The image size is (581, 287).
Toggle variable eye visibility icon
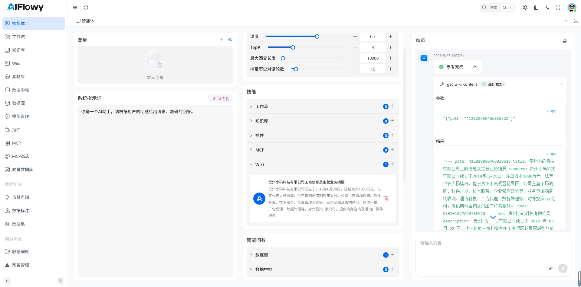click(x=230, y=40)
